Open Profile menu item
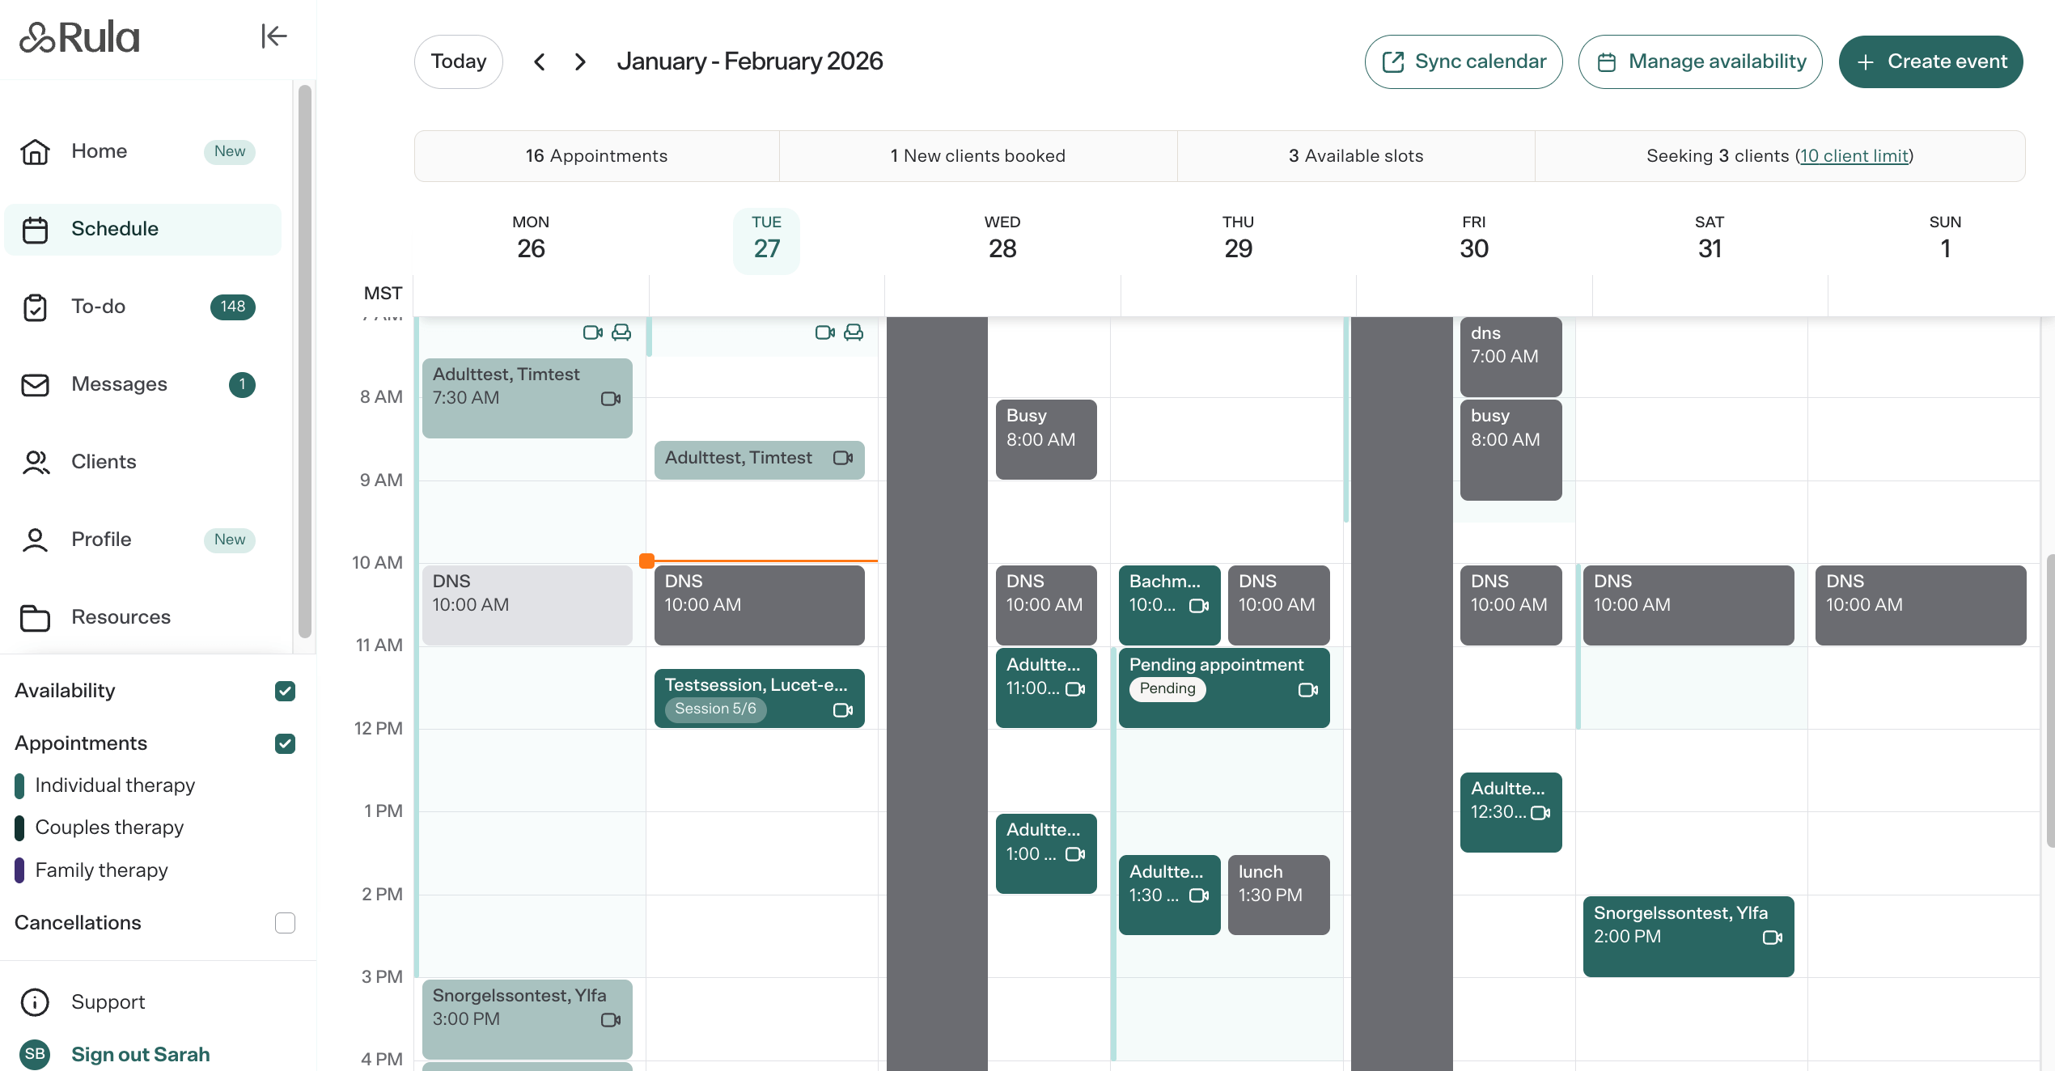 pos(101,540)
